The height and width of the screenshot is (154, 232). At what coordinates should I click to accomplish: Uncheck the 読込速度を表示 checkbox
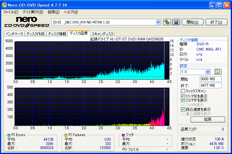point(183,109)
